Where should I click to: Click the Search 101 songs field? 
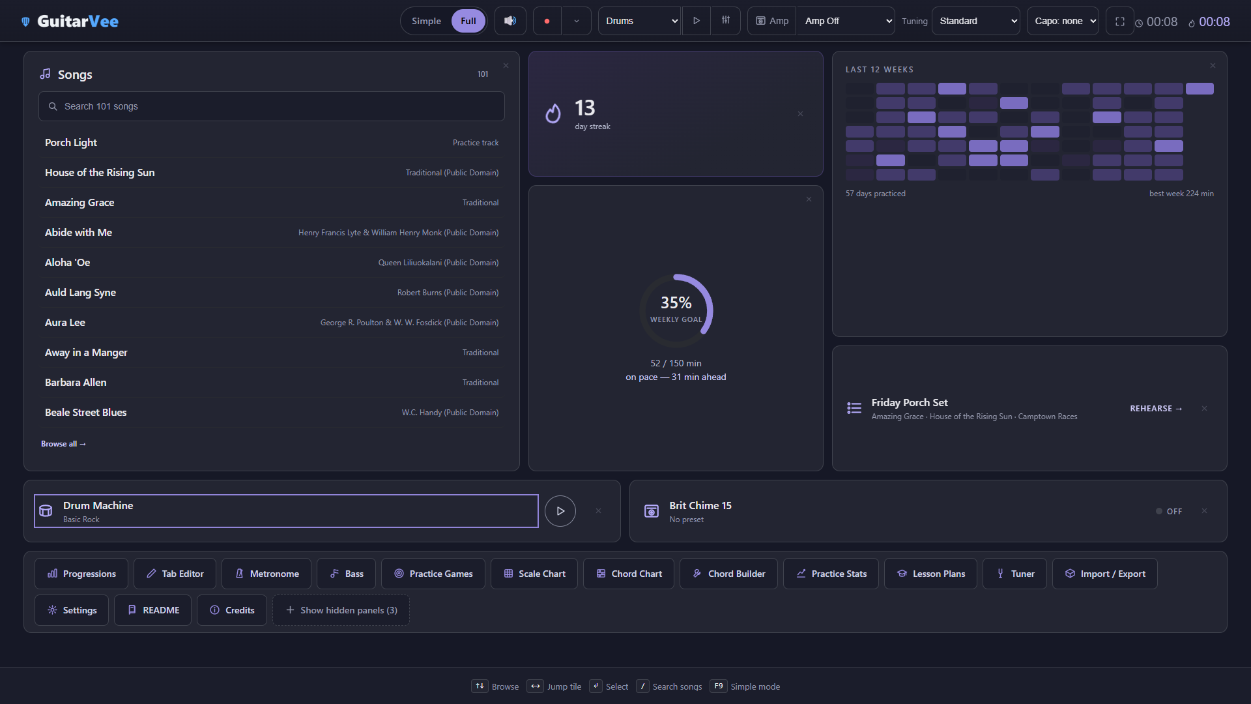[x=272, y=106]
